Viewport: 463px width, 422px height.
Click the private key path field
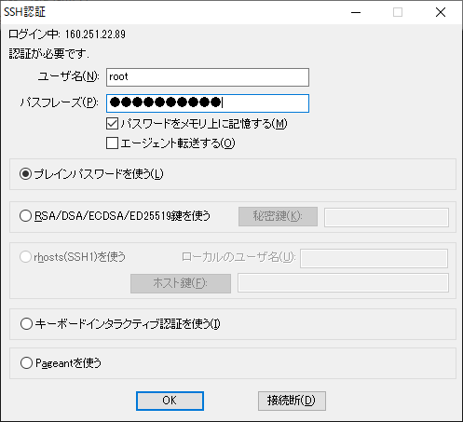(x=387, y=217)
